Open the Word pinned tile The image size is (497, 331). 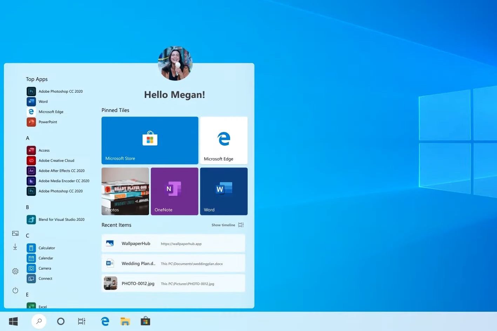click(x=223, y=191)
